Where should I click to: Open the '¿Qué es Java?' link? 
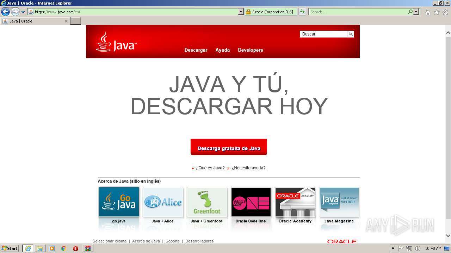(x=210, y=168)
